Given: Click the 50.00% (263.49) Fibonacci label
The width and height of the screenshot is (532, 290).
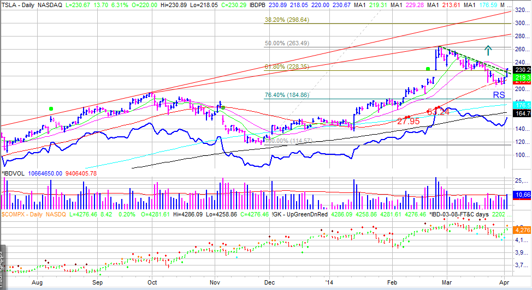Looking at the screenshot, I should (287, 44).
